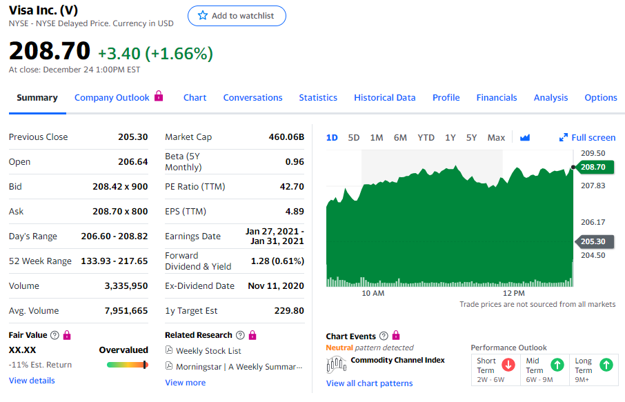The image size is (625, 402).
Task: Click the Volume value 3,335,950
Action: point(126,286)
